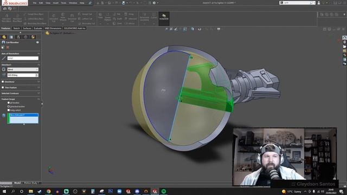Click the Print icon in the top toolbar
This screenshot has width=347, height=195.
pos(124,3)
